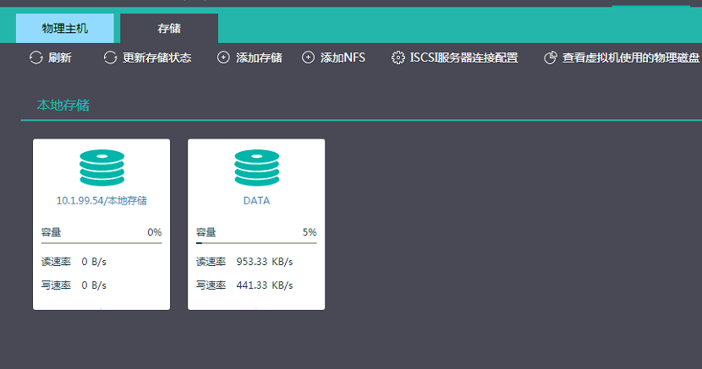Viewport: 702px width, 369px height.
Task: Click the 441.33 KB/s write rate
Action: click(x=265, y=285)
